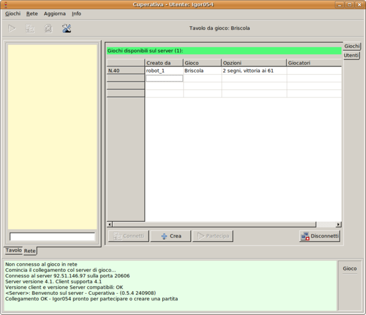Click the second toolbar icon
The height and width of the screenshot is (315, 366).
click(x=30, y=28)
